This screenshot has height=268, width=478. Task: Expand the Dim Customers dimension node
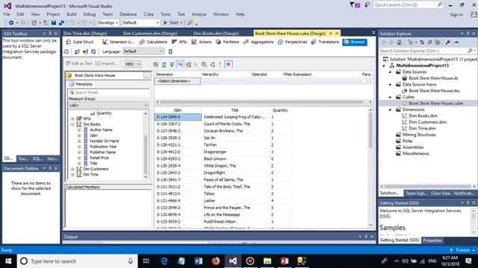(x=72, y=169)
